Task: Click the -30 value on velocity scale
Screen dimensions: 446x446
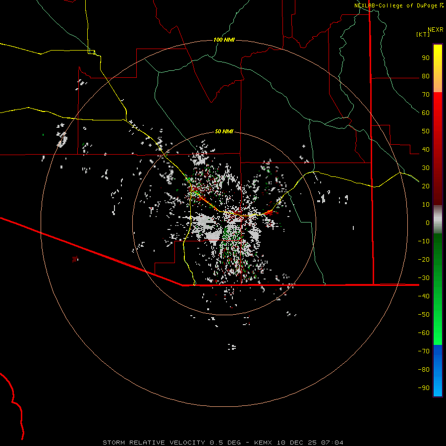Action: point(424,278)
